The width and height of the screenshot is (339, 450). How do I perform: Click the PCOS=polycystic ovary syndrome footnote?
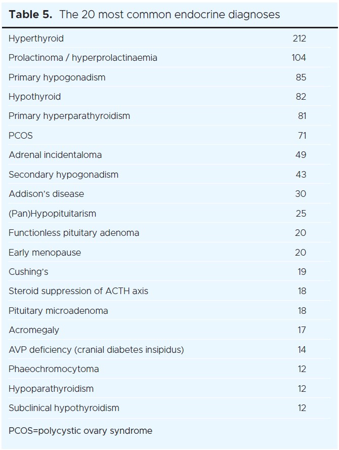point(80,431)
